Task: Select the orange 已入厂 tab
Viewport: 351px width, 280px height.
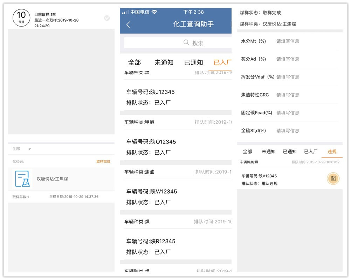Action: pyautogui.click(x=222, y=62)
